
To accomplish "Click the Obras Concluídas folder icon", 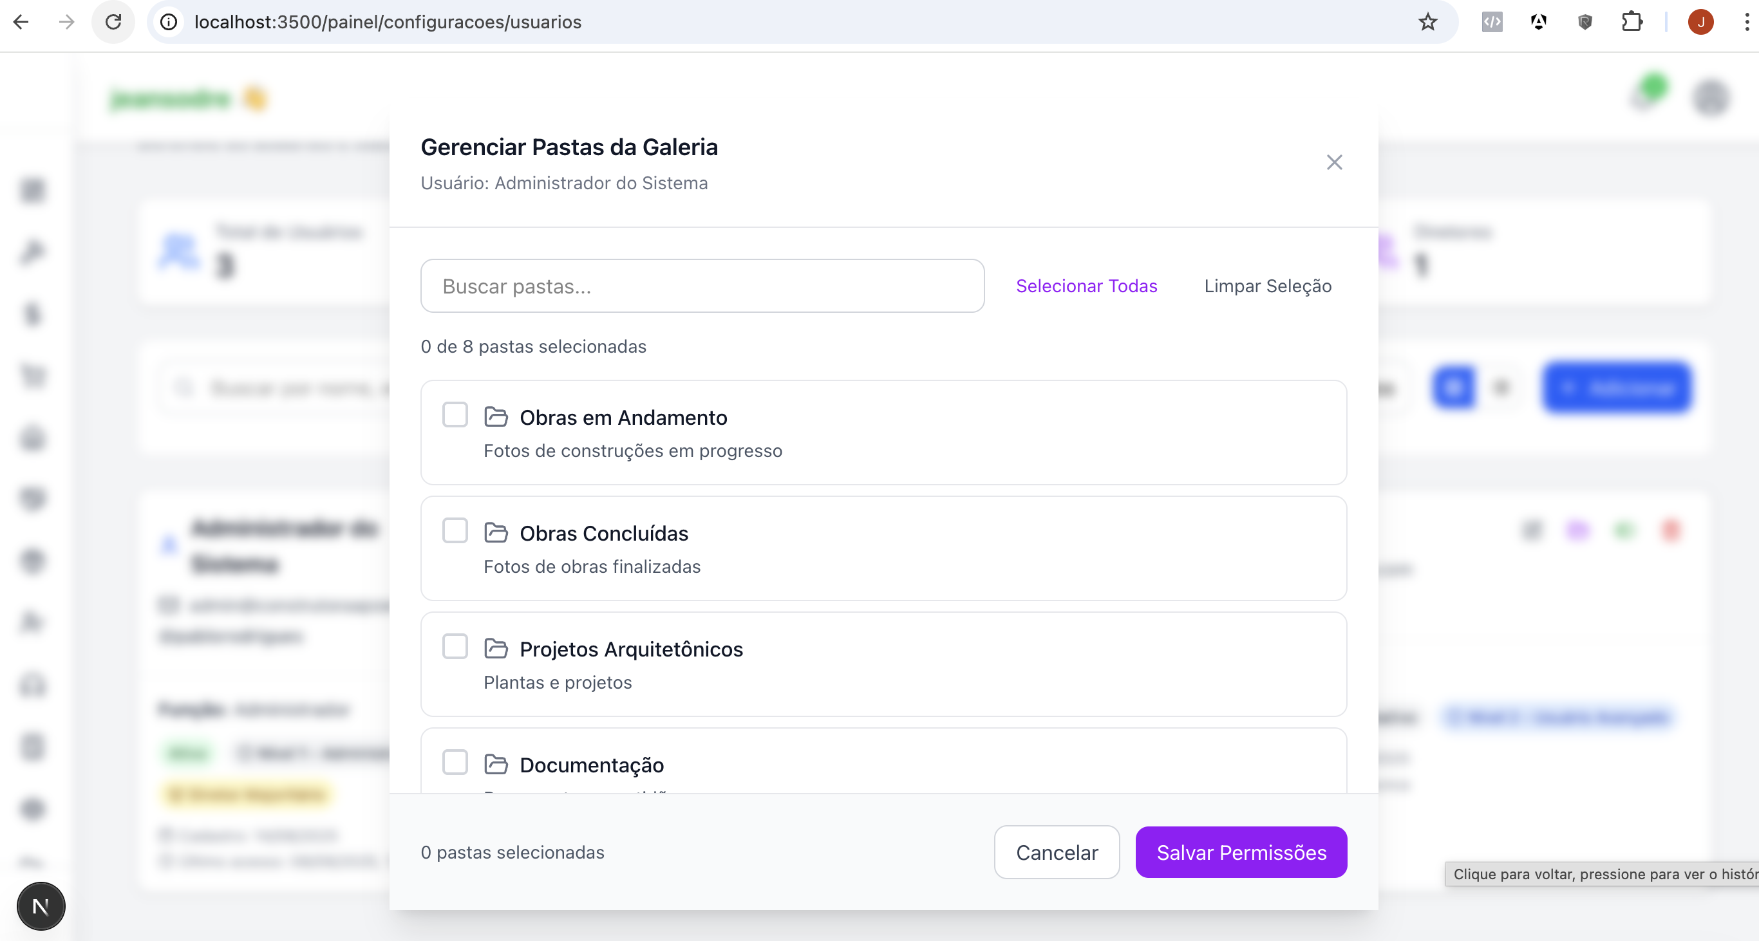I will (x=496, y=533).
